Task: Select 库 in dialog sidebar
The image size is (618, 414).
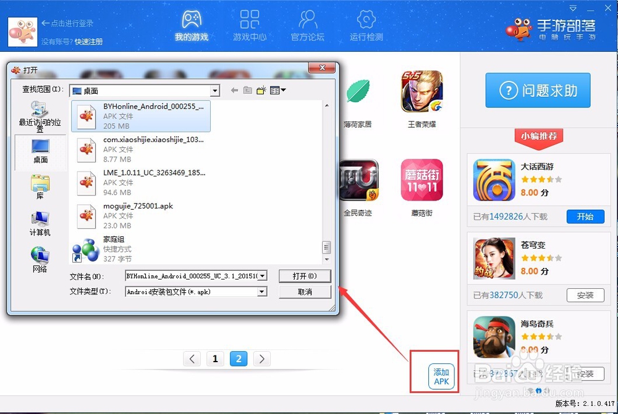Action: 40,188
